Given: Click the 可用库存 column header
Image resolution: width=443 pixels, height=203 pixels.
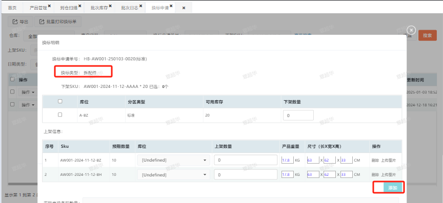Looking at the screenshot, I should click(214, 102).
